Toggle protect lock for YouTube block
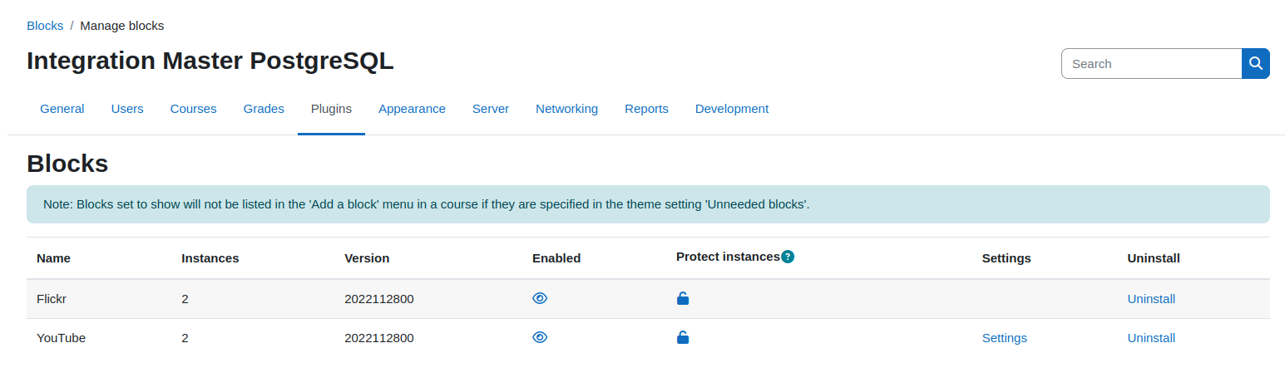1285x392 pixels. point(683,337)
